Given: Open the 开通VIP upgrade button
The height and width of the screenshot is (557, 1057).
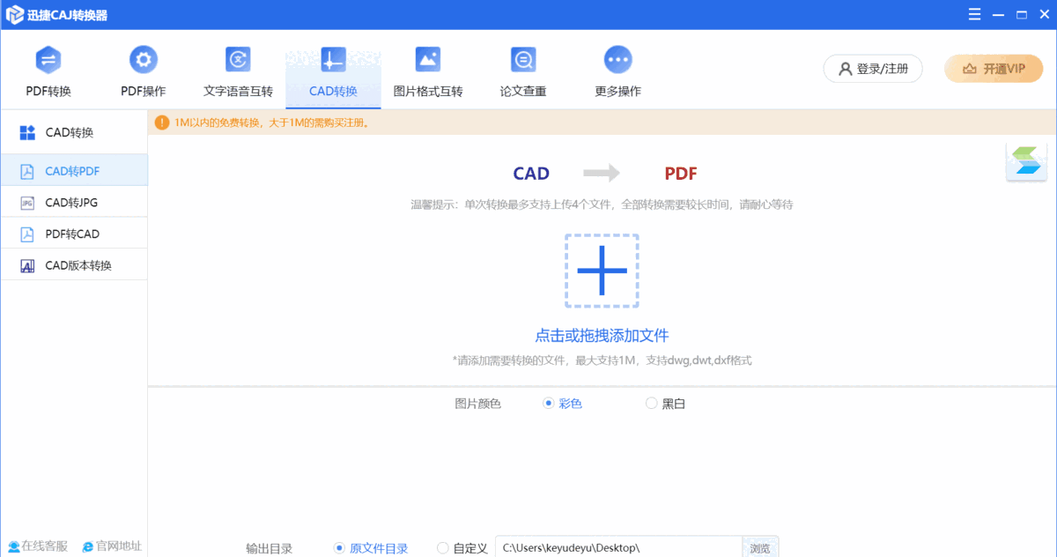Looking at the screenshot, I should pyautogui.click(x=993, y=68).
